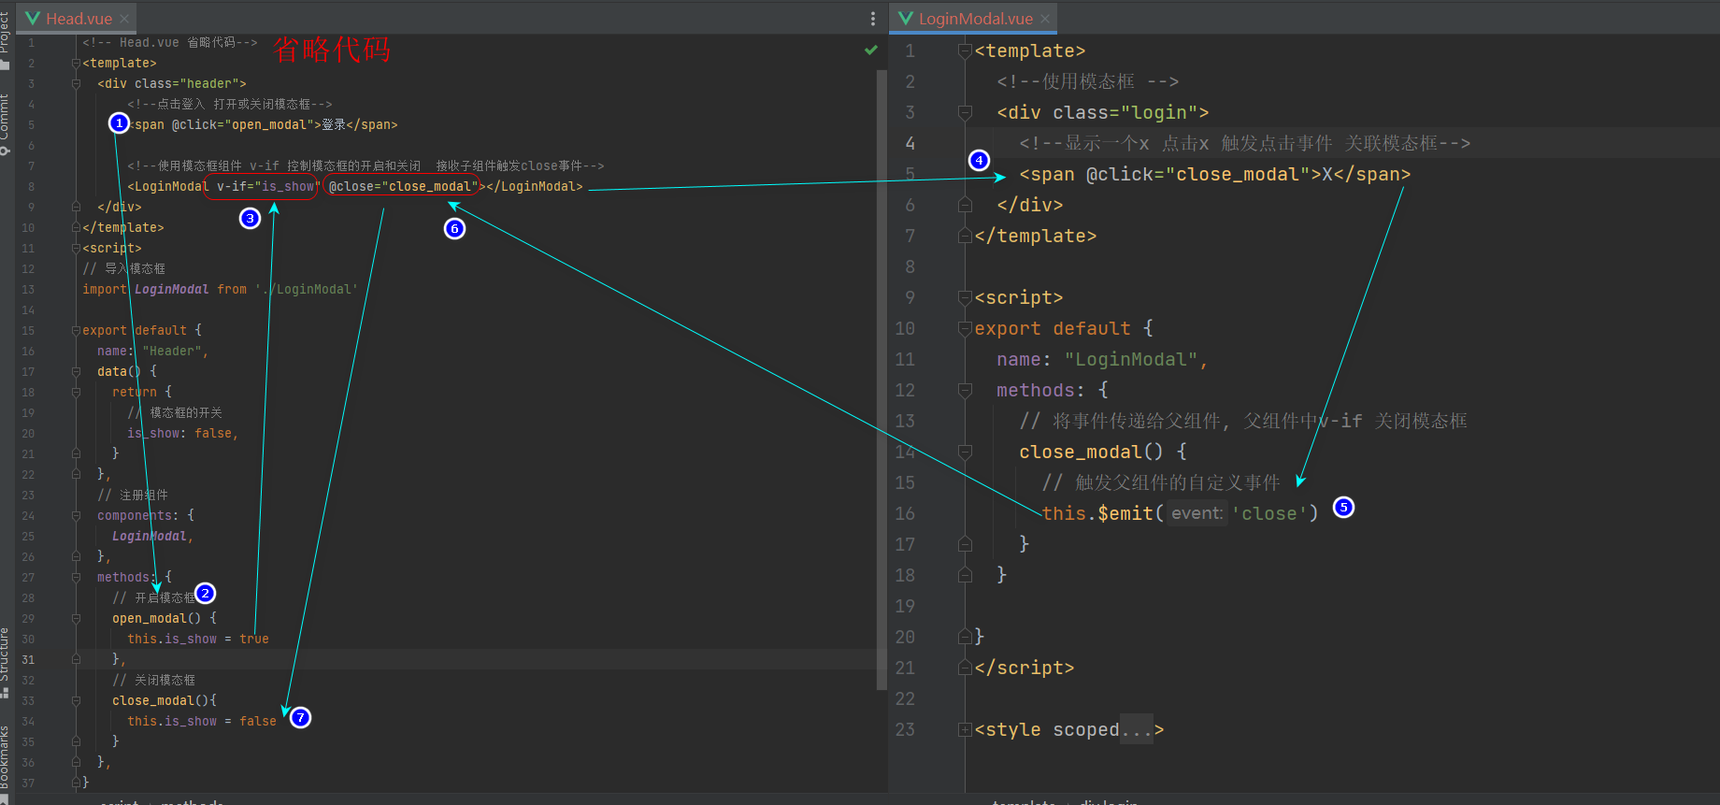Click the </script> closing fold marker in LoginModal.vue
Screen dimensions: 1720x805
click(965, 668)
